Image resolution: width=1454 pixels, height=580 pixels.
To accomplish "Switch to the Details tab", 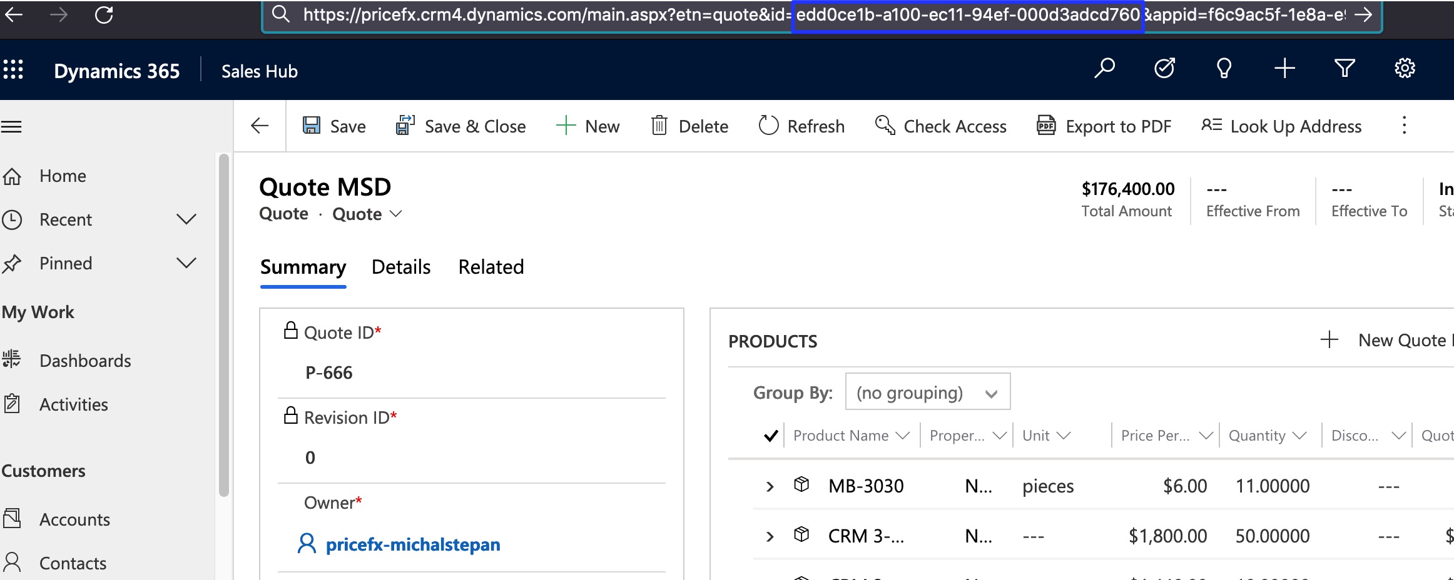I will 401,267.
